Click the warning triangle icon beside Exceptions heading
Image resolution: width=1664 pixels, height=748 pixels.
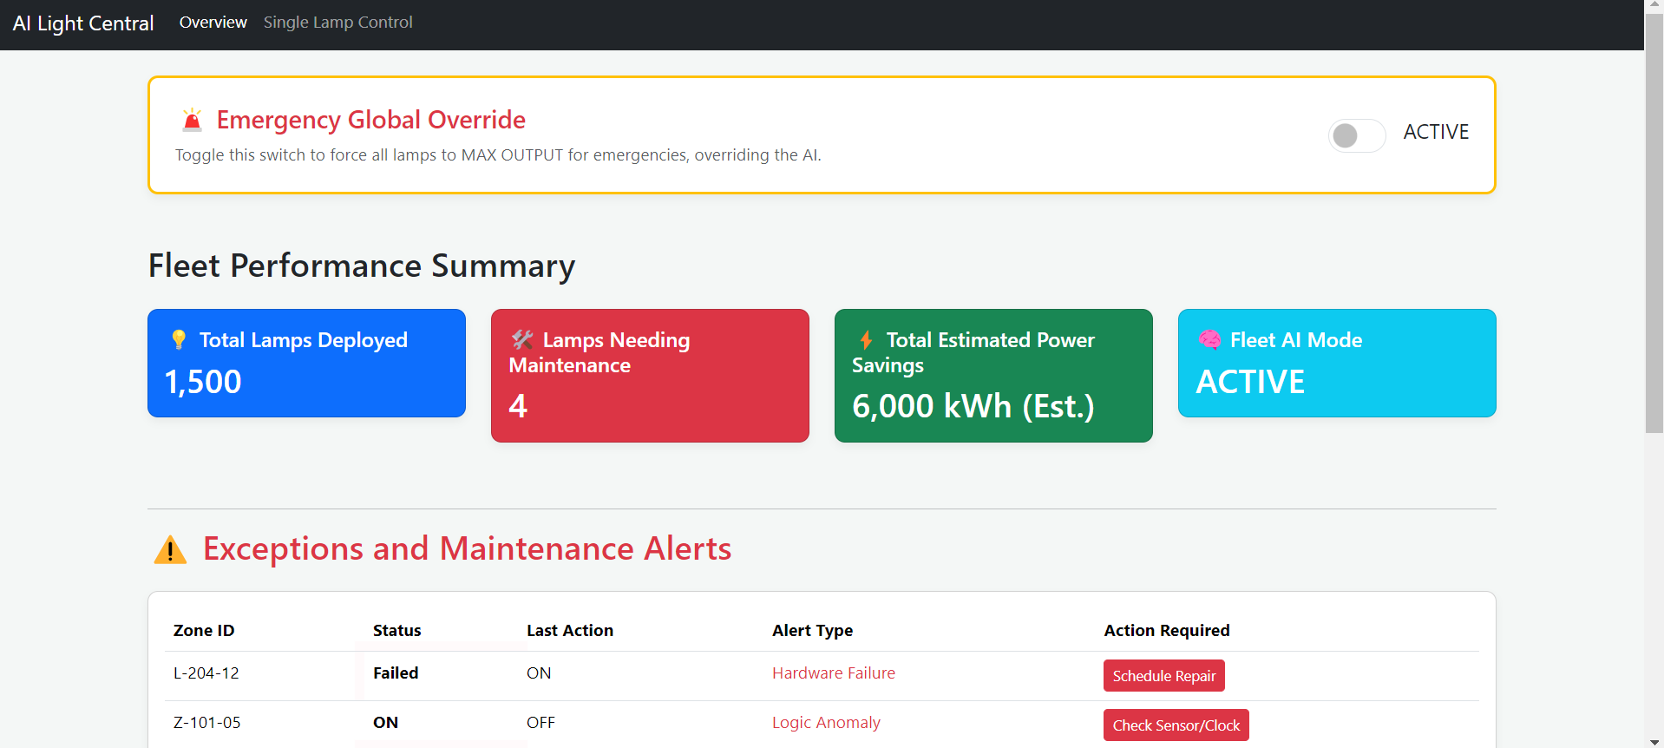(170, 549)
